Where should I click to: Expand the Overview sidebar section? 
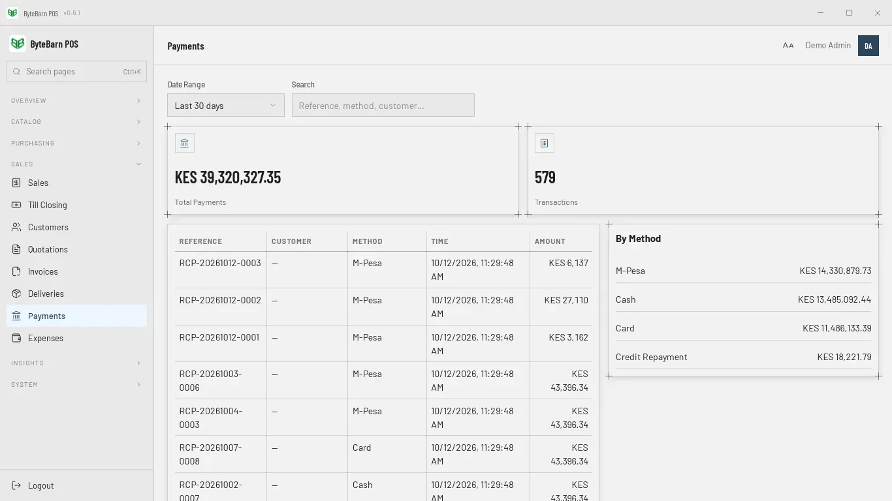[x=76, y=101]
